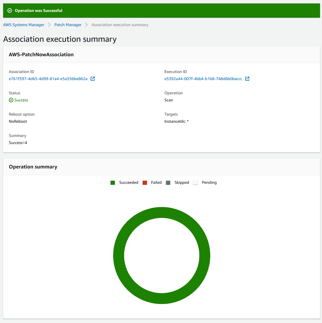Click first breadcrumb chevron separator

coord(49,25)
